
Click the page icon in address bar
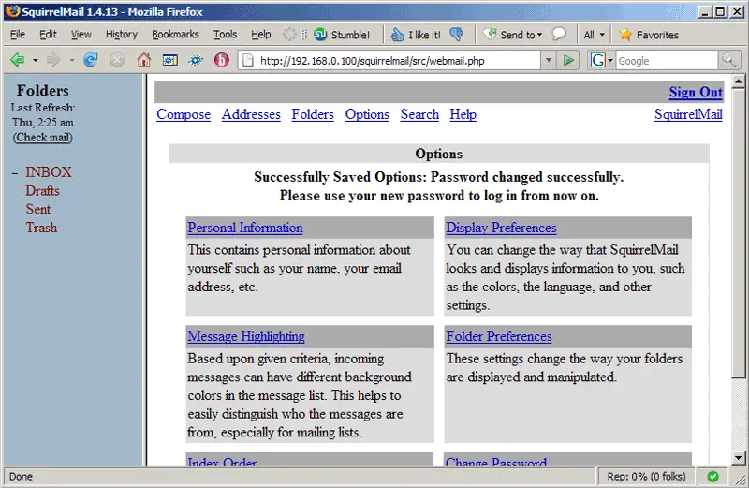coord(247,60)
